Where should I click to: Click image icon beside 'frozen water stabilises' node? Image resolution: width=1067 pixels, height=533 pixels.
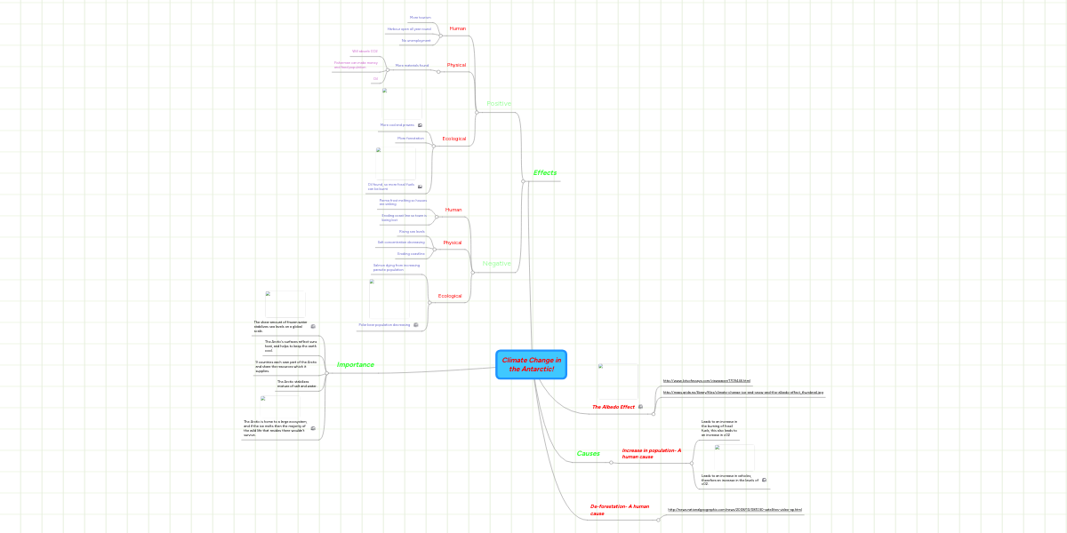pos(313,327)
